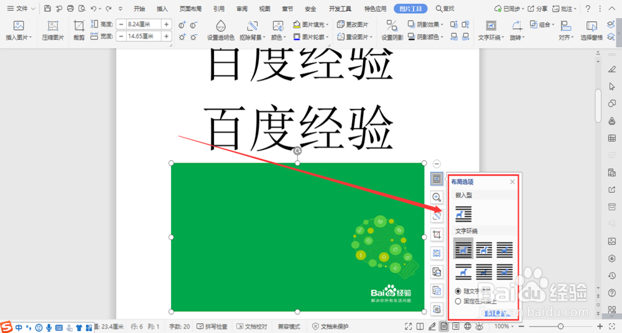Open the 插入 tab
The image size is (622, 333).
pos(162,8)
